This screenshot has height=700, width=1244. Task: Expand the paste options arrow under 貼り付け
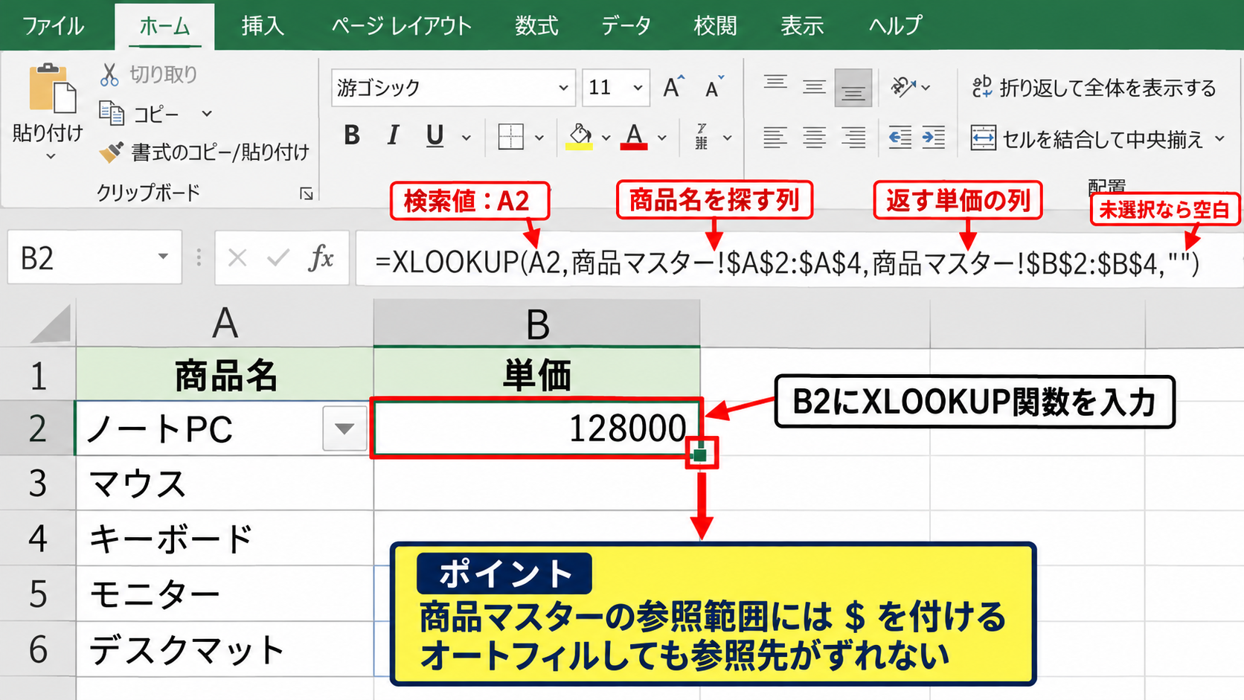coord(51,156)
